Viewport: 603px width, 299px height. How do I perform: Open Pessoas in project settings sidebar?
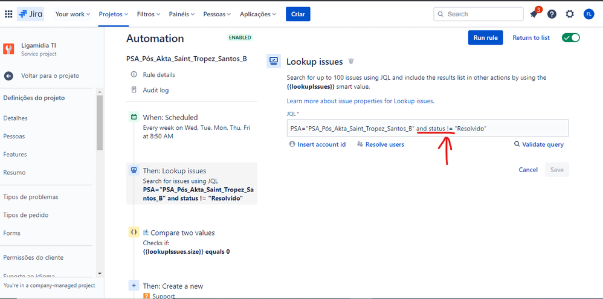(15, 137)
